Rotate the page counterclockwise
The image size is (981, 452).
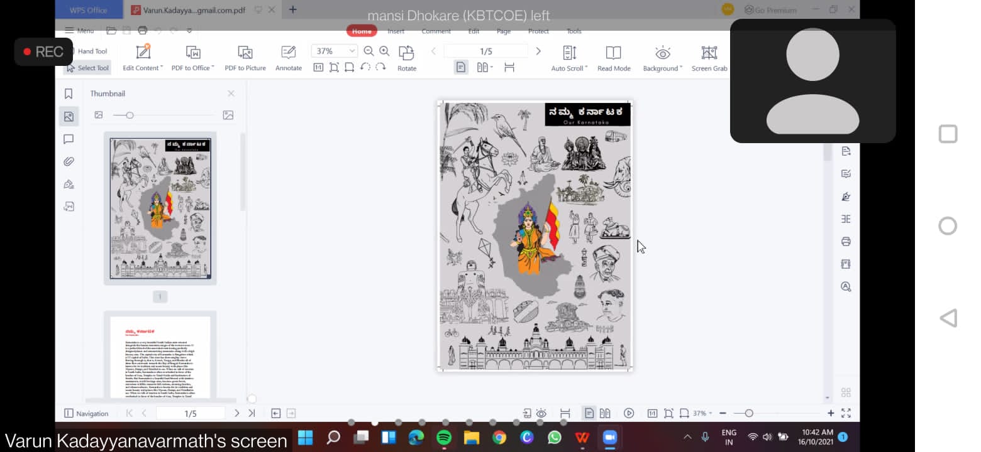point(365,67)
